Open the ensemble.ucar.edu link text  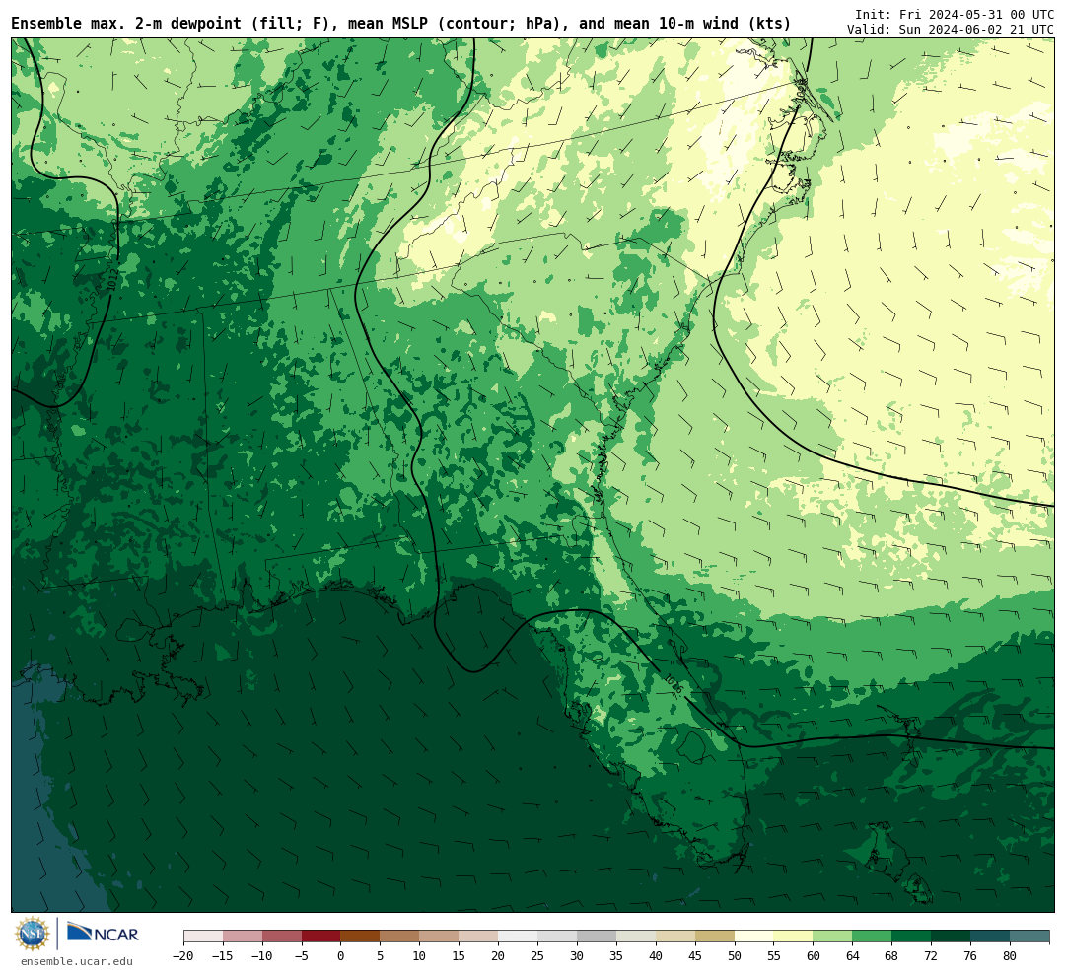(77, 961)
